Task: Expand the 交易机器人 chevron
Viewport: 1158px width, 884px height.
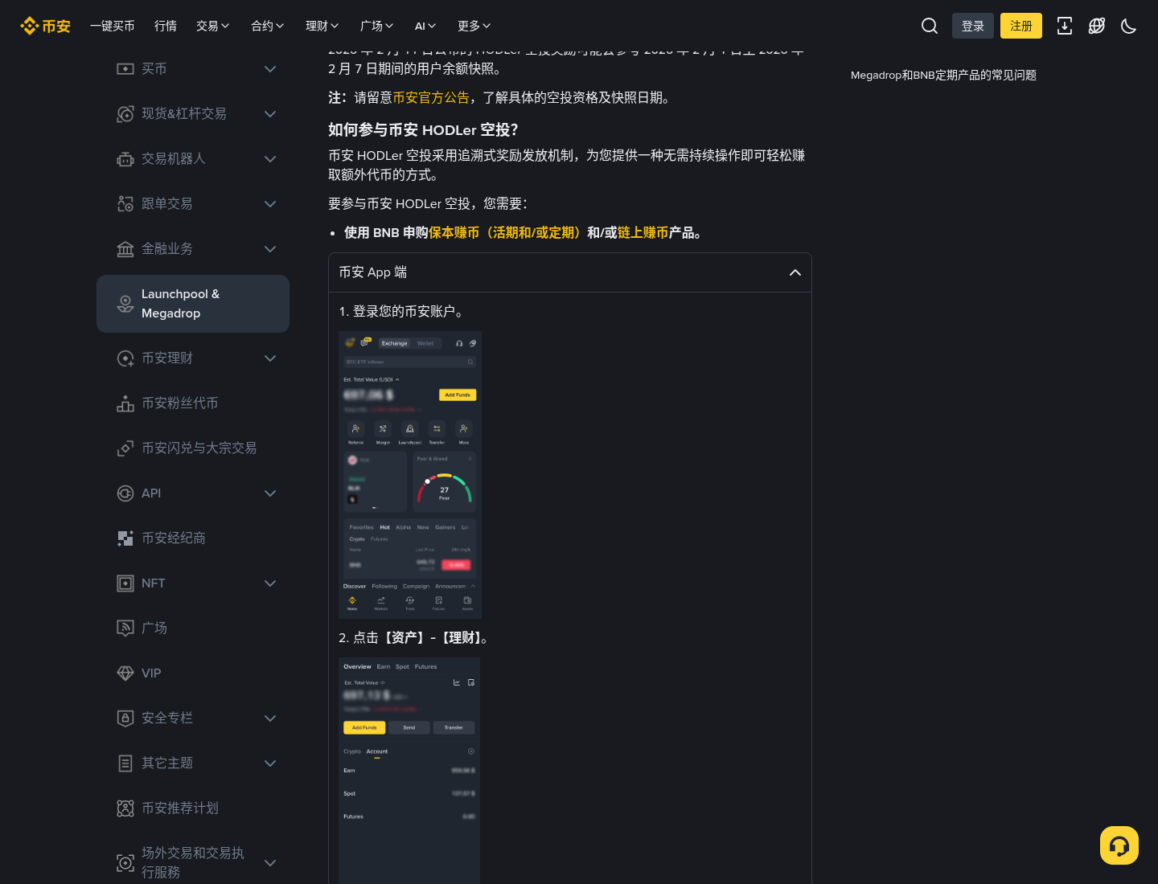Action: pyautogui.click(x=270, y=159)
